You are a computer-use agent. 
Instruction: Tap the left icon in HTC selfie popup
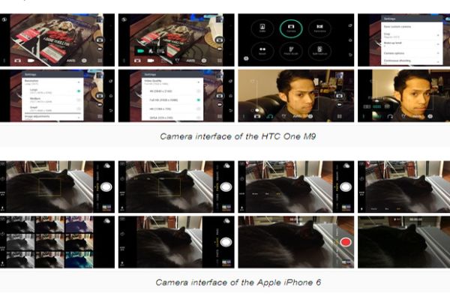[x=367, y=106]
